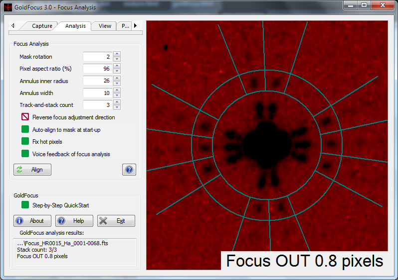Decrease Annulus inner radius

[117, 83]
